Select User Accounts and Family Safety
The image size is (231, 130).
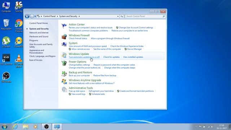coord(41,45)
